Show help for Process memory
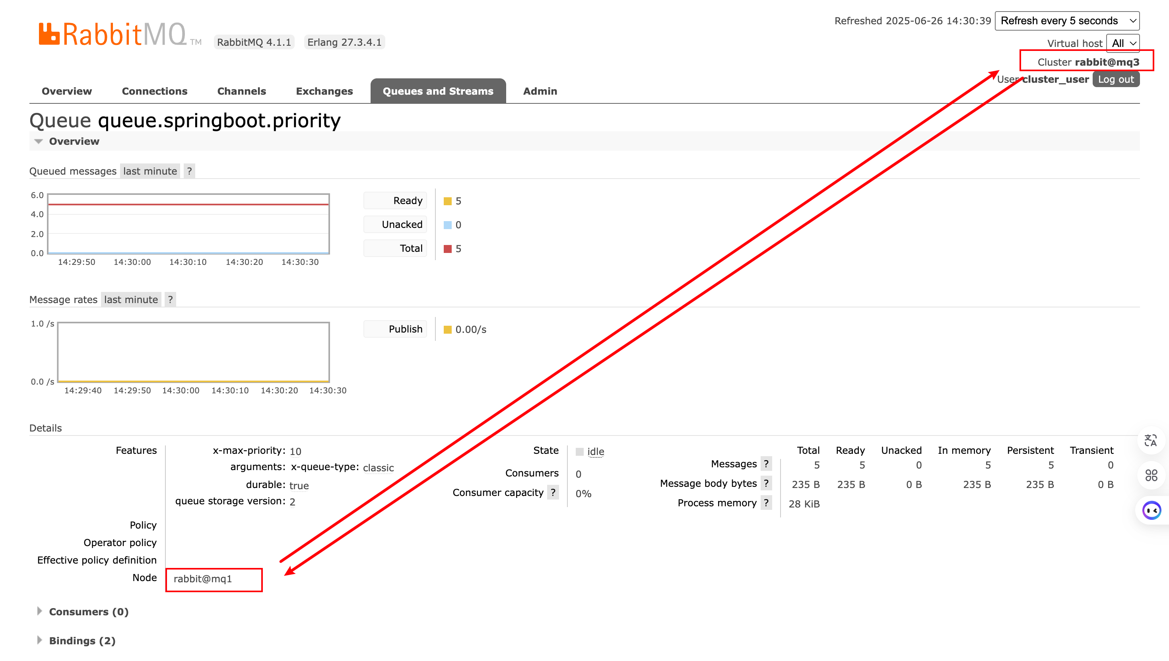Image resolution: width=1169 pixels, height=661 pixels. 766,503
